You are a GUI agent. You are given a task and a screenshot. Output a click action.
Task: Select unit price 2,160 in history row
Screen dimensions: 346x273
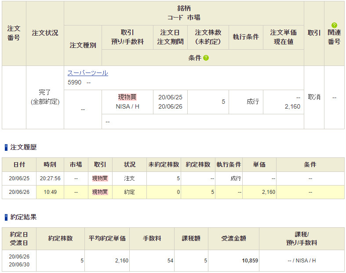(269, 192)
